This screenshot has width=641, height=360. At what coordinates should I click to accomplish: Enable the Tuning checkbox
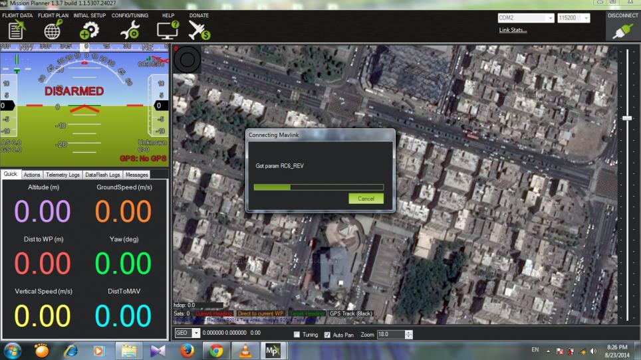tap(297, 334)
